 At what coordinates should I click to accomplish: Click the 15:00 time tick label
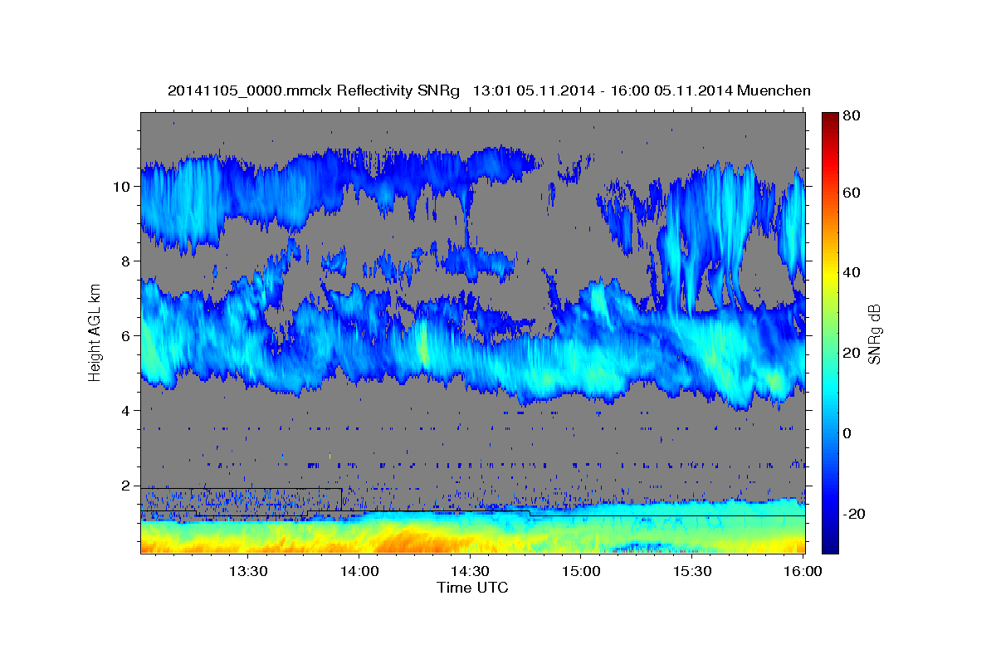(x=580, y=571)
